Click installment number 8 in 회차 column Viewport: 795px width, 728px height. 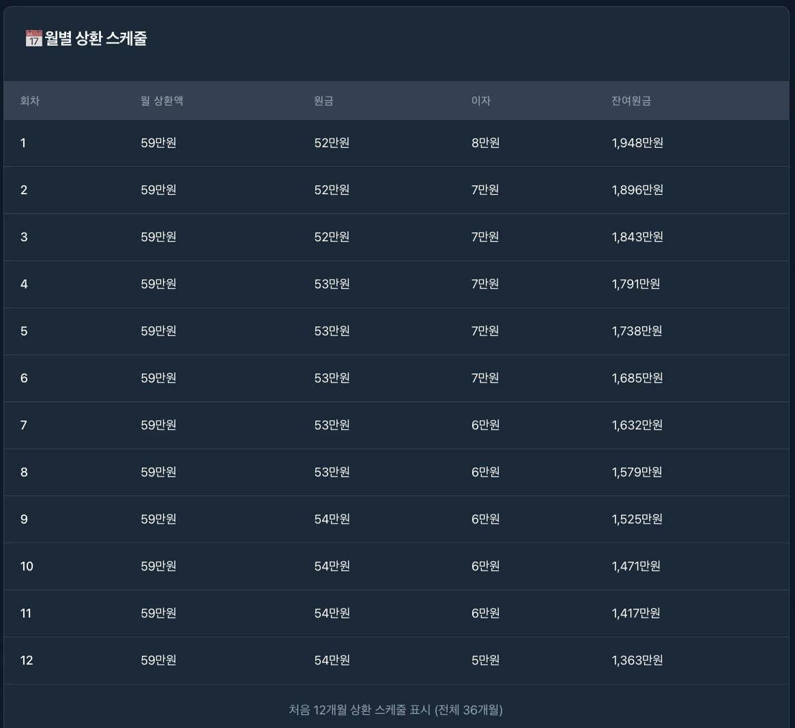pos(24,472)
